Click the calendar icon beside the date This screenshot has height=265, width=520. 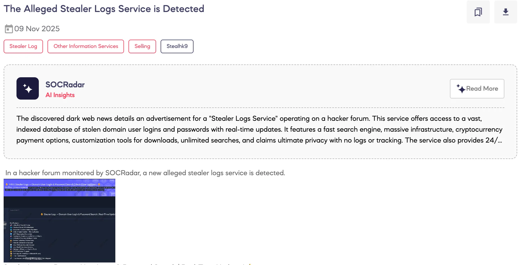coord(9,28)
